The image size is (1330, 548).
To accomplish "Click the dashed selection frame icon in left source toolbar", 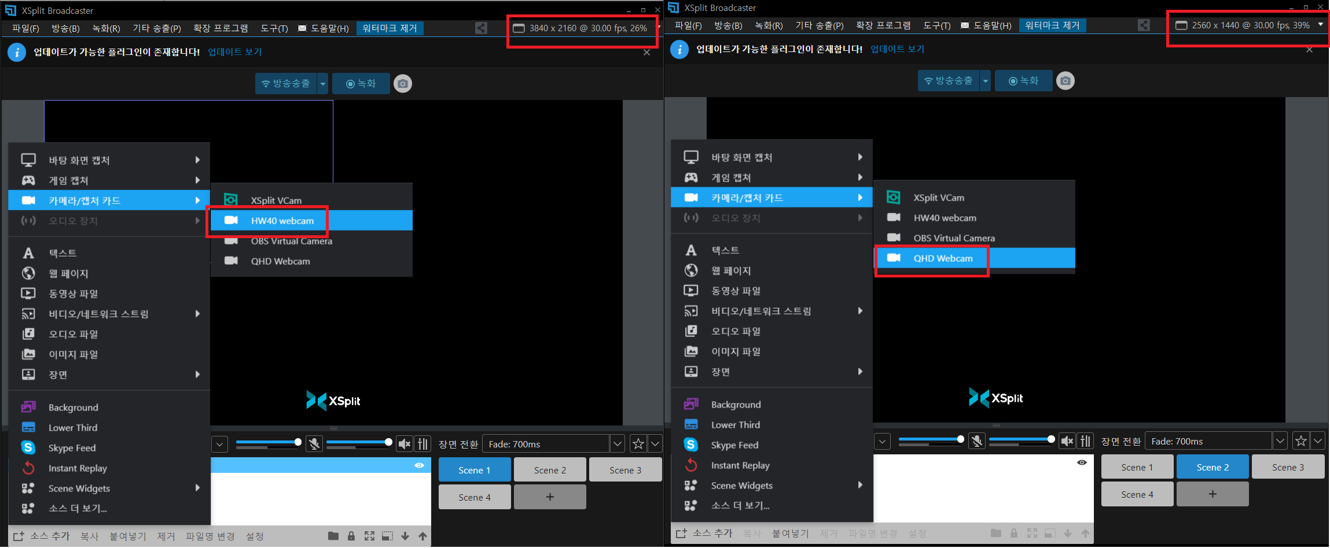I will (387, 536).
